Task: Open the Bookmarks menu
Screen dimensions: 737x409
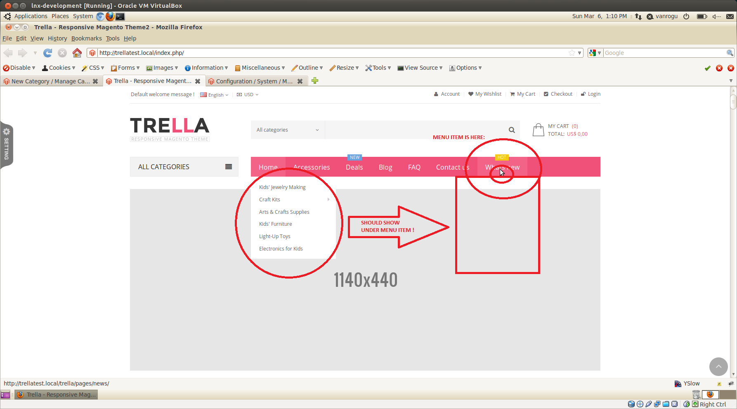Action: coord(86,38)
